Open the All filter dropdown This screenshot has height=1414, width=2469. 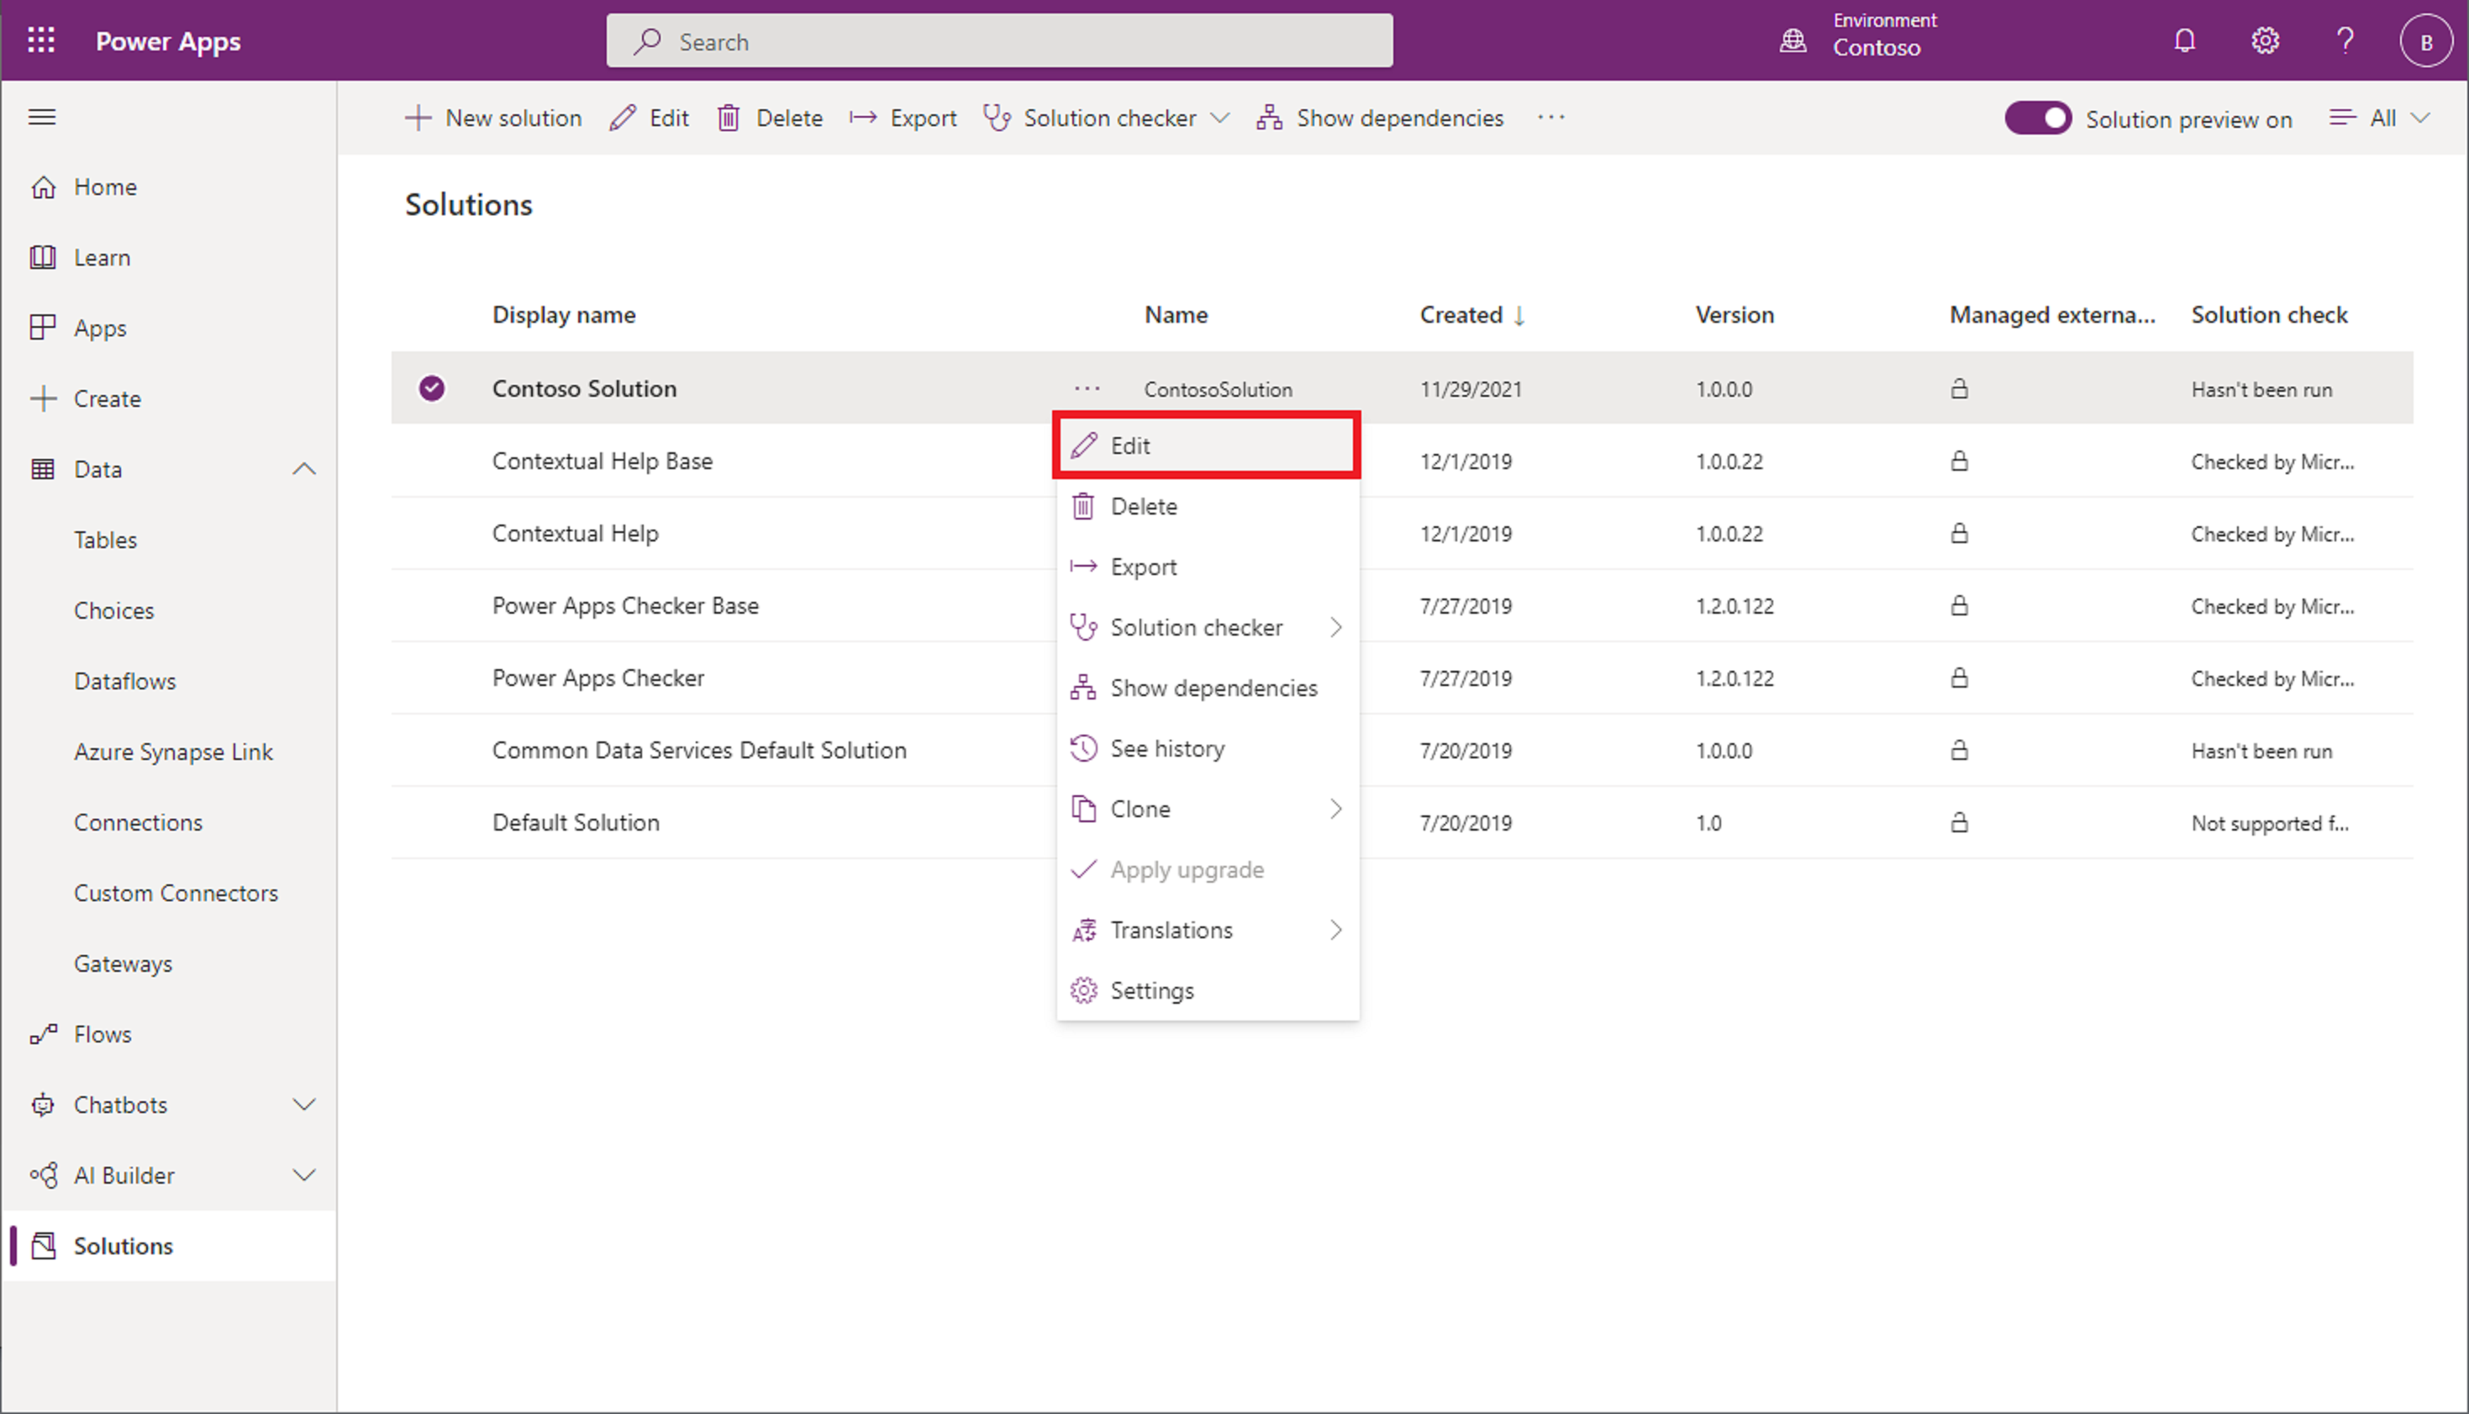tap(2381, 119)
